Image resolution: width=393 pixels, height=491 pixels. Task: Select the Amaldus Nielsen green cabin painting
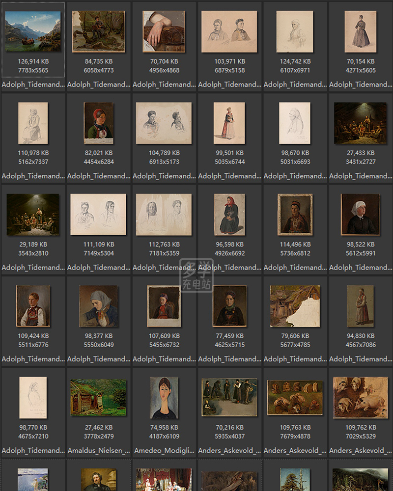click(98, 397)
